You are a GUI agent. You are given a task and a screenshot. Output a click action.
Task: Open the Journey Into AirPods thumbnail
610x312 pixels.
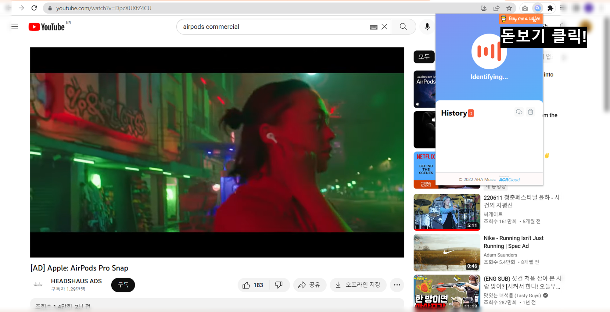pos(425,89)
